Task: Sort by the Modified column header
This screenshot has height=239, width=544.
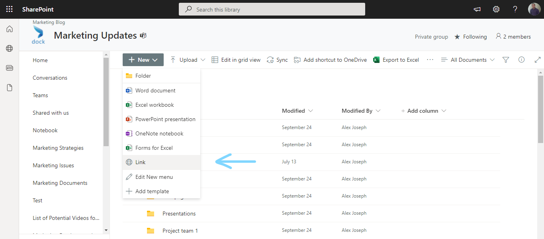Action: coord(294,110)
